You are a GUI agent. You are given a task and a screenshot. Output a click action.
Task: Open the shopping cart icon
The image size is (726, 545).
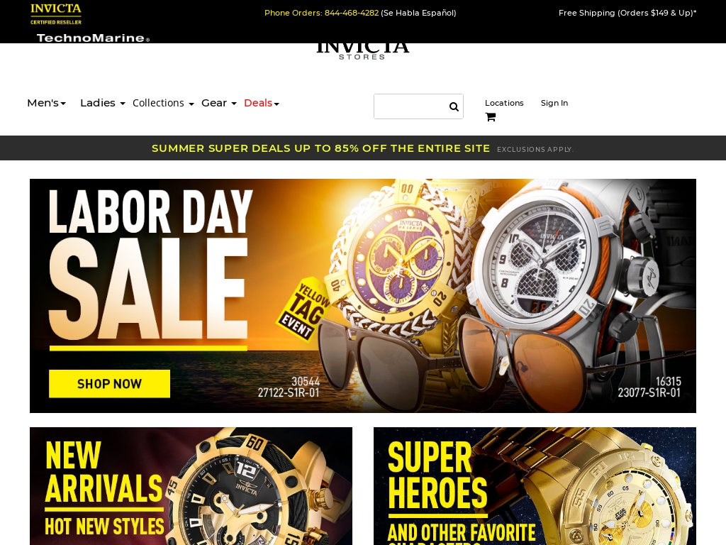tap(491, 117)
